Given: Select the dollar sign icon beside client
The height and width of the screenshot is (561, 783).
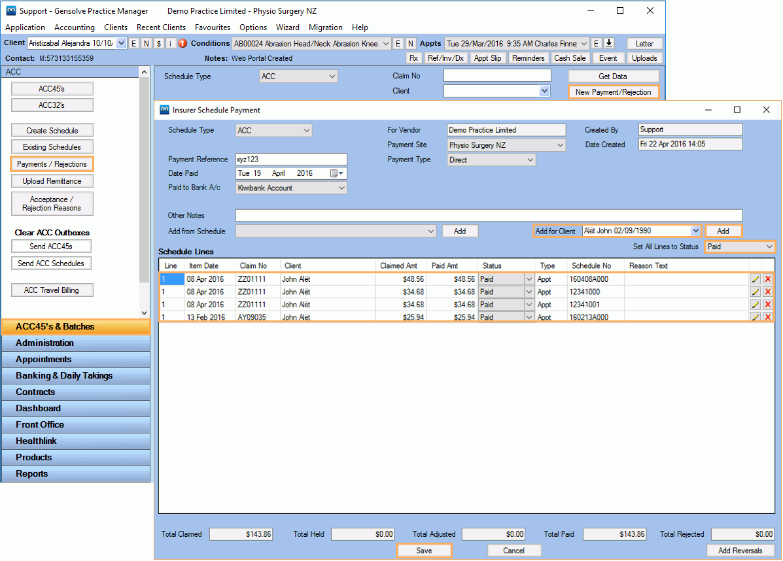Looking at the screenshot, I should coord(158,43).
